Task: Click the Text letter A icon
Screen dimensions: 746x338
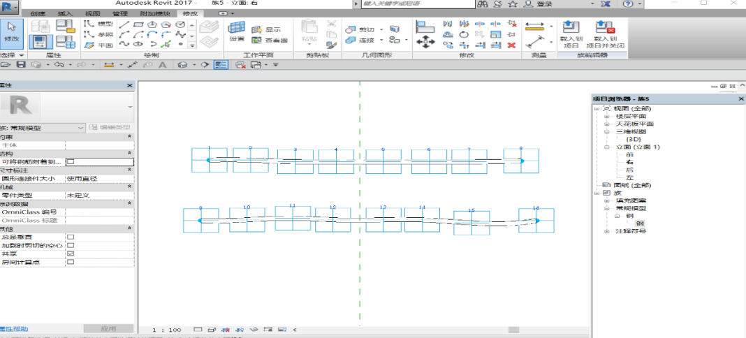Action: coord(162,65)
